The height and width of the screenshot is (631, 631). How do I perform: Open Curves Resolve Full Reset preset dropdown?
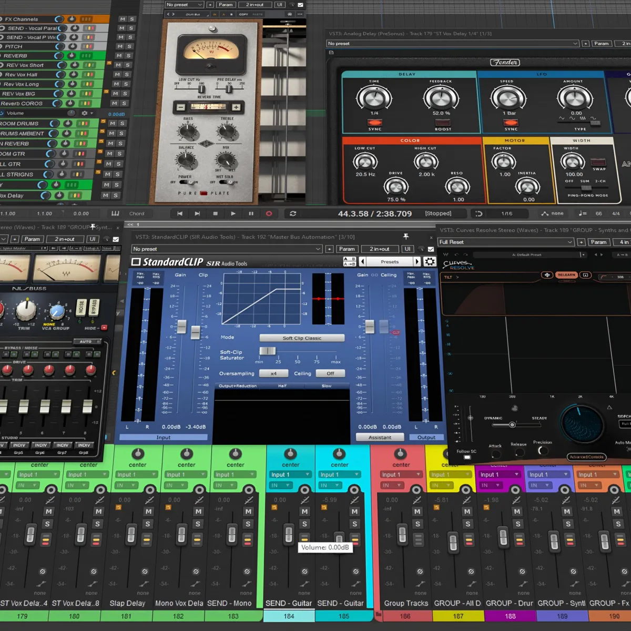pos(506,242)
